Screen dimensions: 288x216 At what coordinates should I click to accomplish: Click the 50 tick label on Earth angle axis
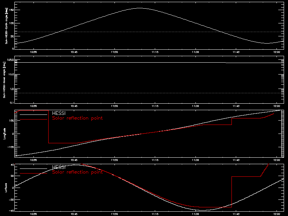pyautogui.click(x=12, y=36)
